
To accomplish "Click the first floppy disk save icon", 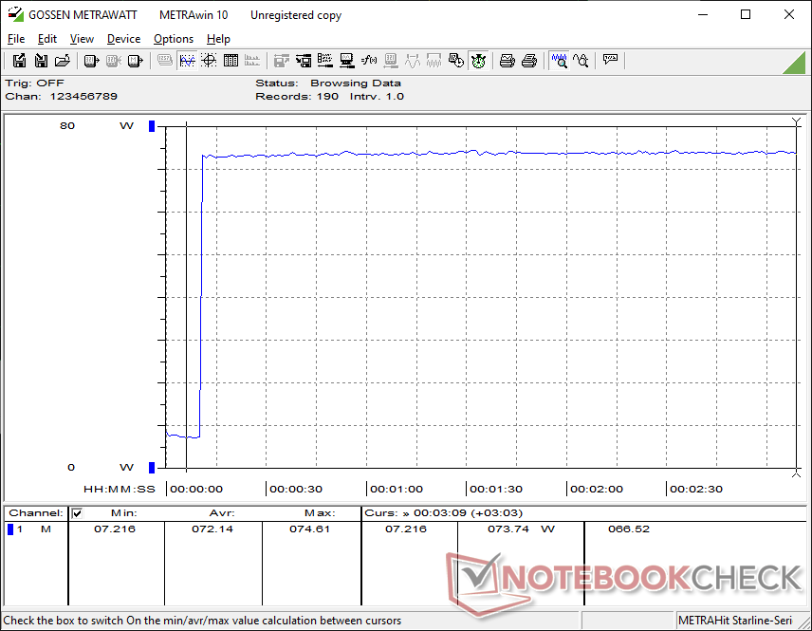I will (19, 61).
